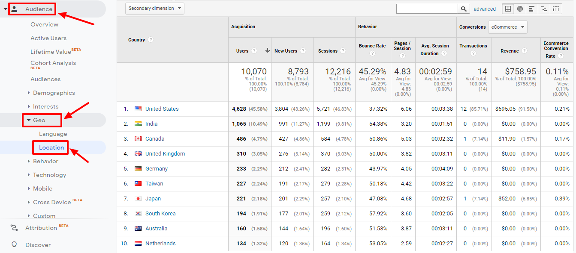
Task: Click the India flag icon
Action: click(138, 124)
